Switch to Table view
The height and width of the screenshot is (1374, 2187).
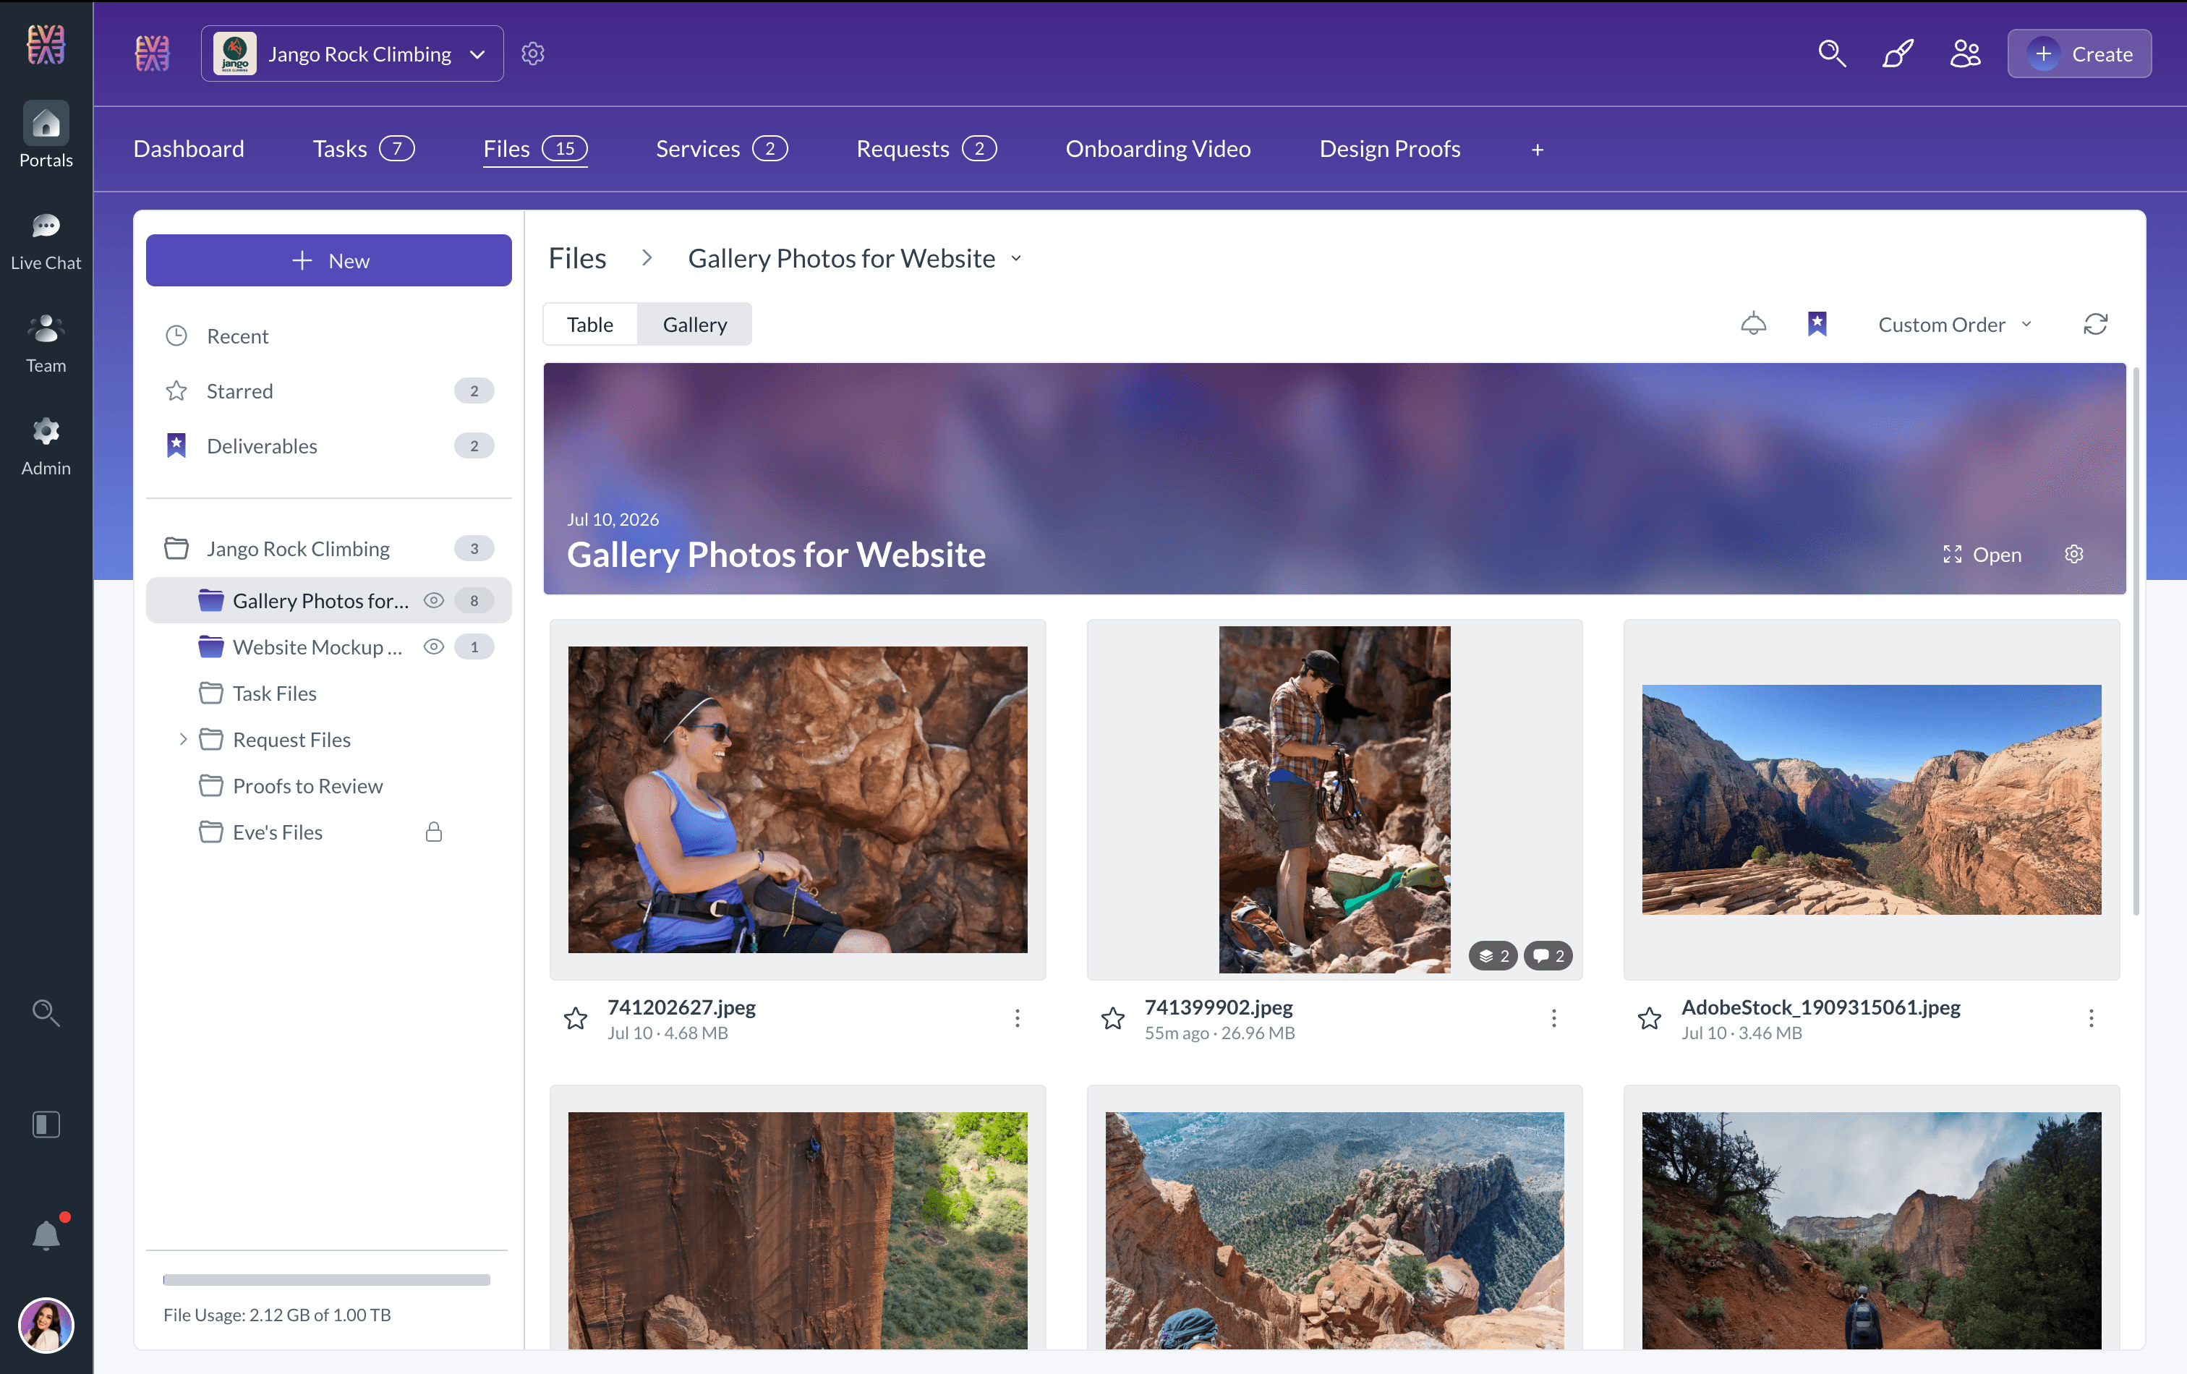[x=590, y=324]
